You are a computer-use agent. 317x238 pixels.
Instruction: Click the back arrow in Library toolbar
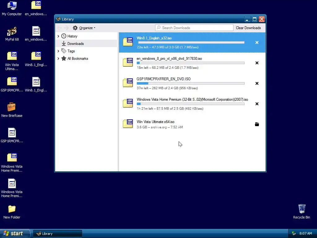pyautogui.click(x=60, y=28)
